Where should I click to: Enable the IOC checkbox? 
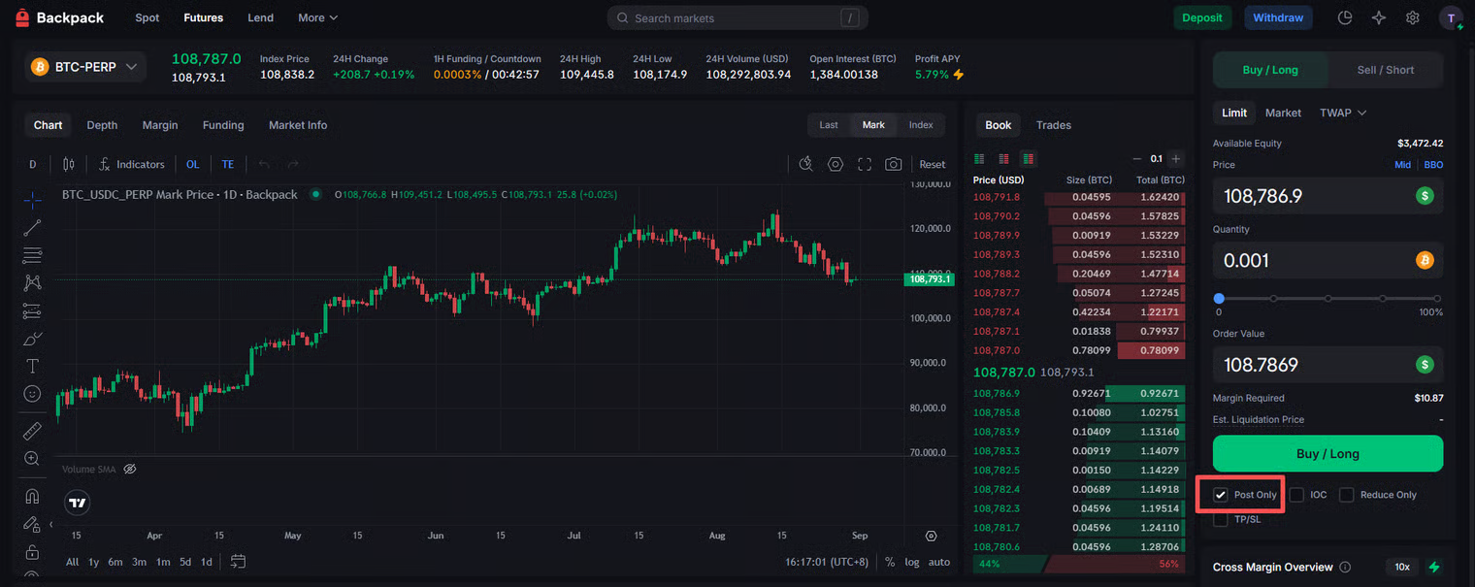(x=1296, y=495)
